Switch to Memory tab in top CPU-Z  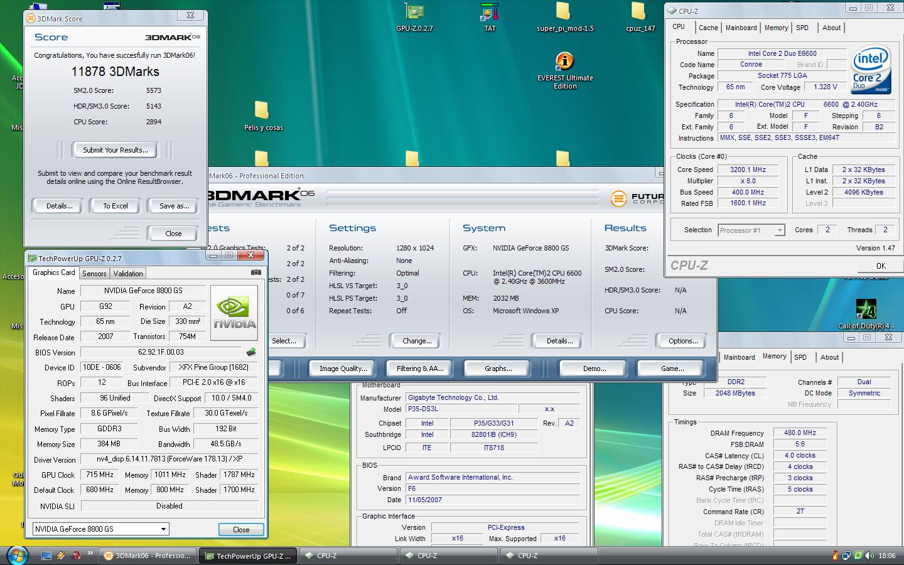777,28
